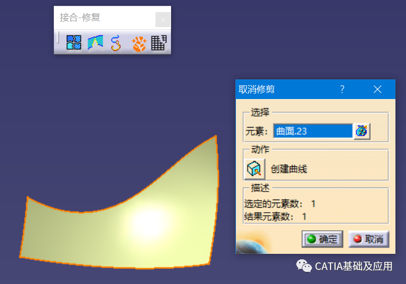Click the 取消 button

pos(369,239)
